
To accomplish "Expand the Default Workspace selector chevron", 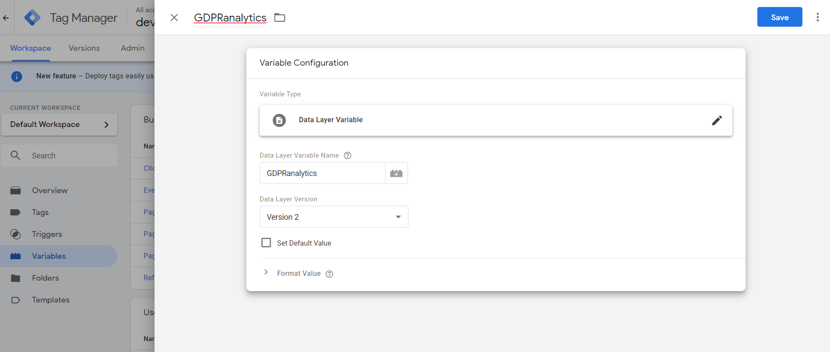I will (106, 125).
